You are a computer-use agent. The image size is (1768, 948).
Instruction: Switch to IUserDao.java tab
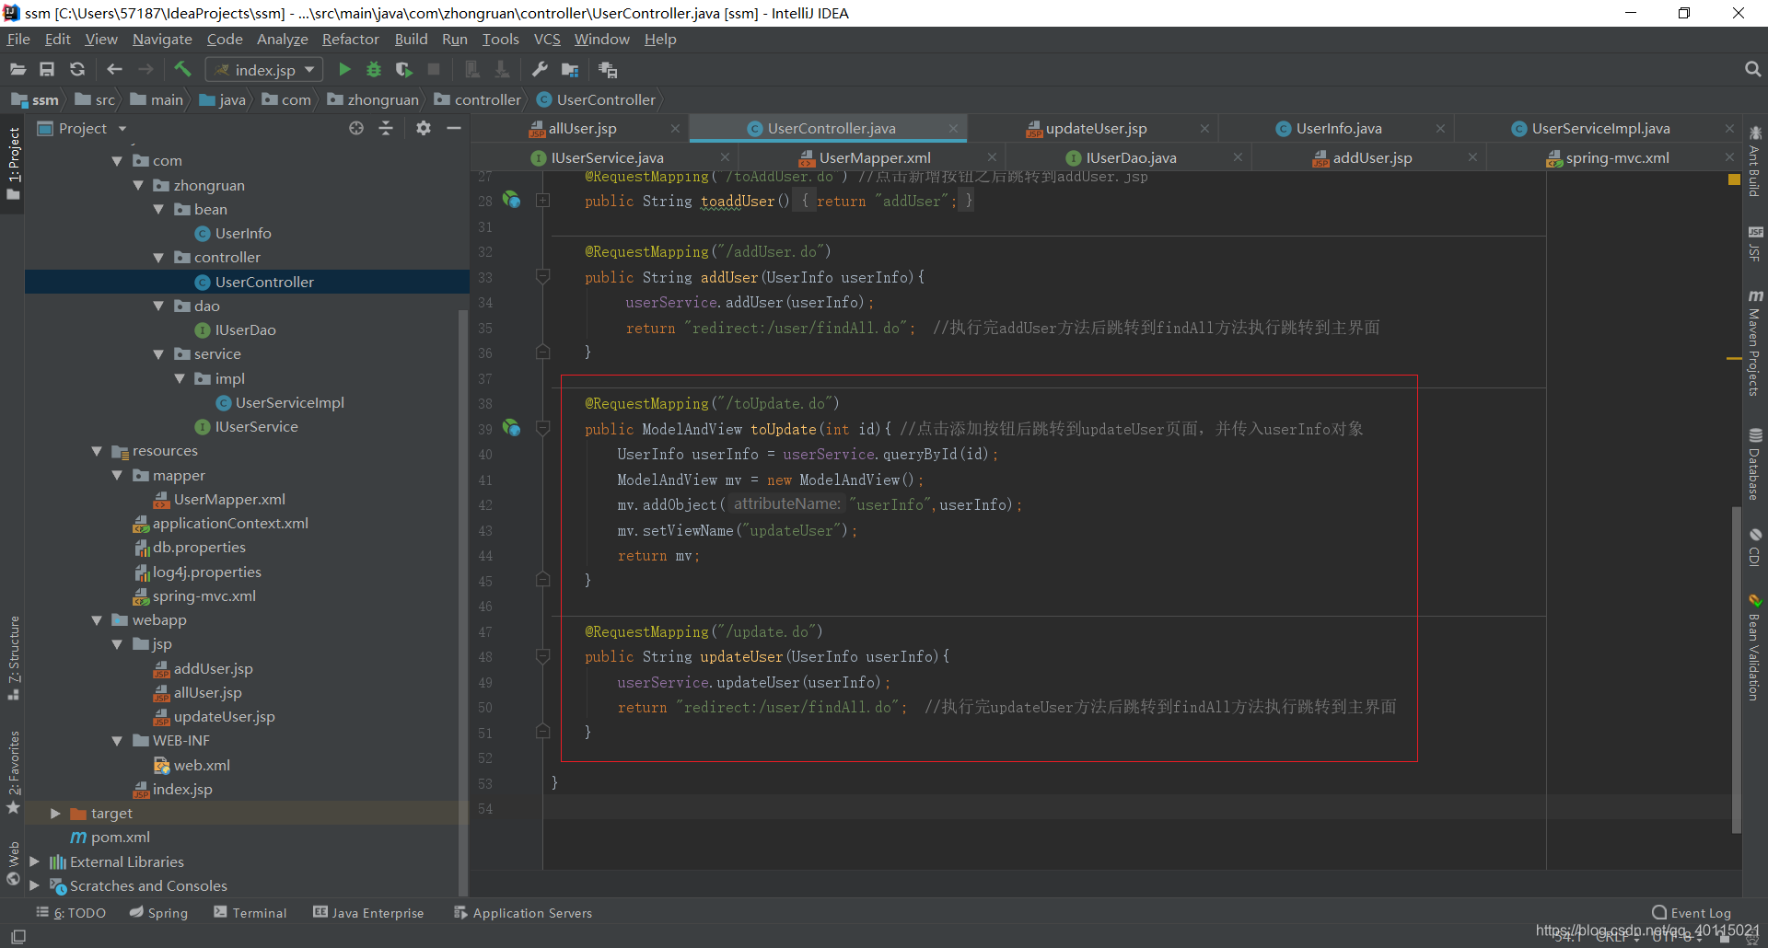[x=1130, y=158]
